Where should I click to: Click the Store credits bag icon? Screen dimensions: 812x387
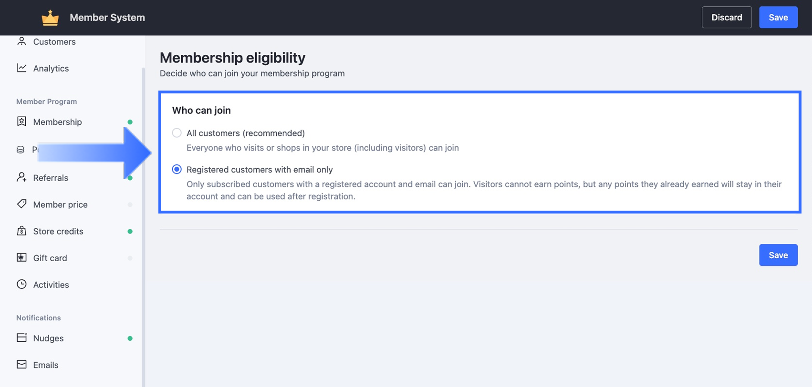pos(21,231)
